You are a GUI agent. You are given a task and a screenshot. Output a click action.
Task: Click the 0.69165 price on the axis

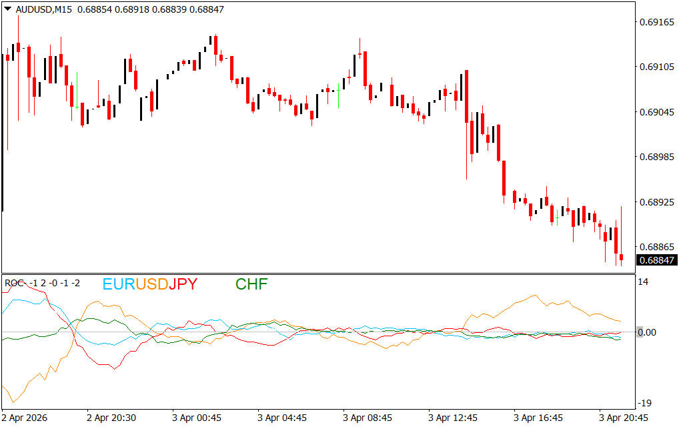coord(656,23)
